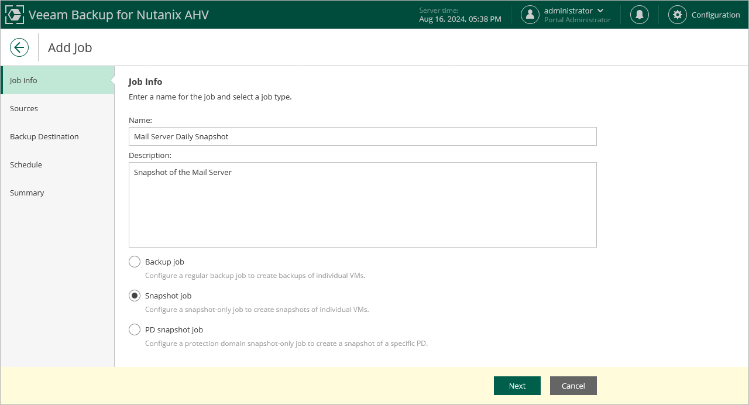The image size is (749, 405).
Task: Go back with the arrow icon
Action: point(19,47)
